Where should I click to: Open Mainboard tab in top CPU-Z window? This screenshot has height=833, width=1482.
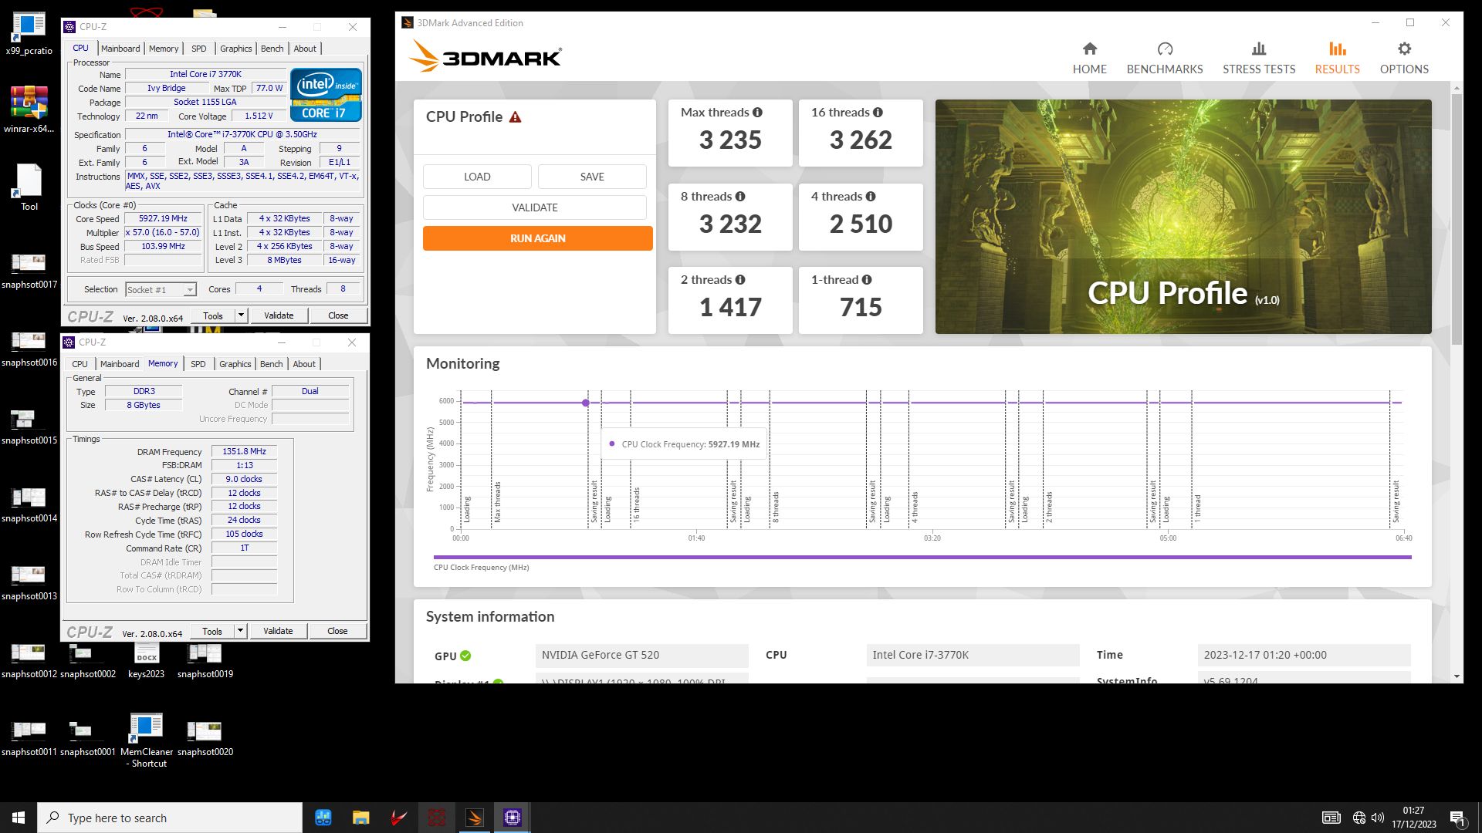(120, 49)
